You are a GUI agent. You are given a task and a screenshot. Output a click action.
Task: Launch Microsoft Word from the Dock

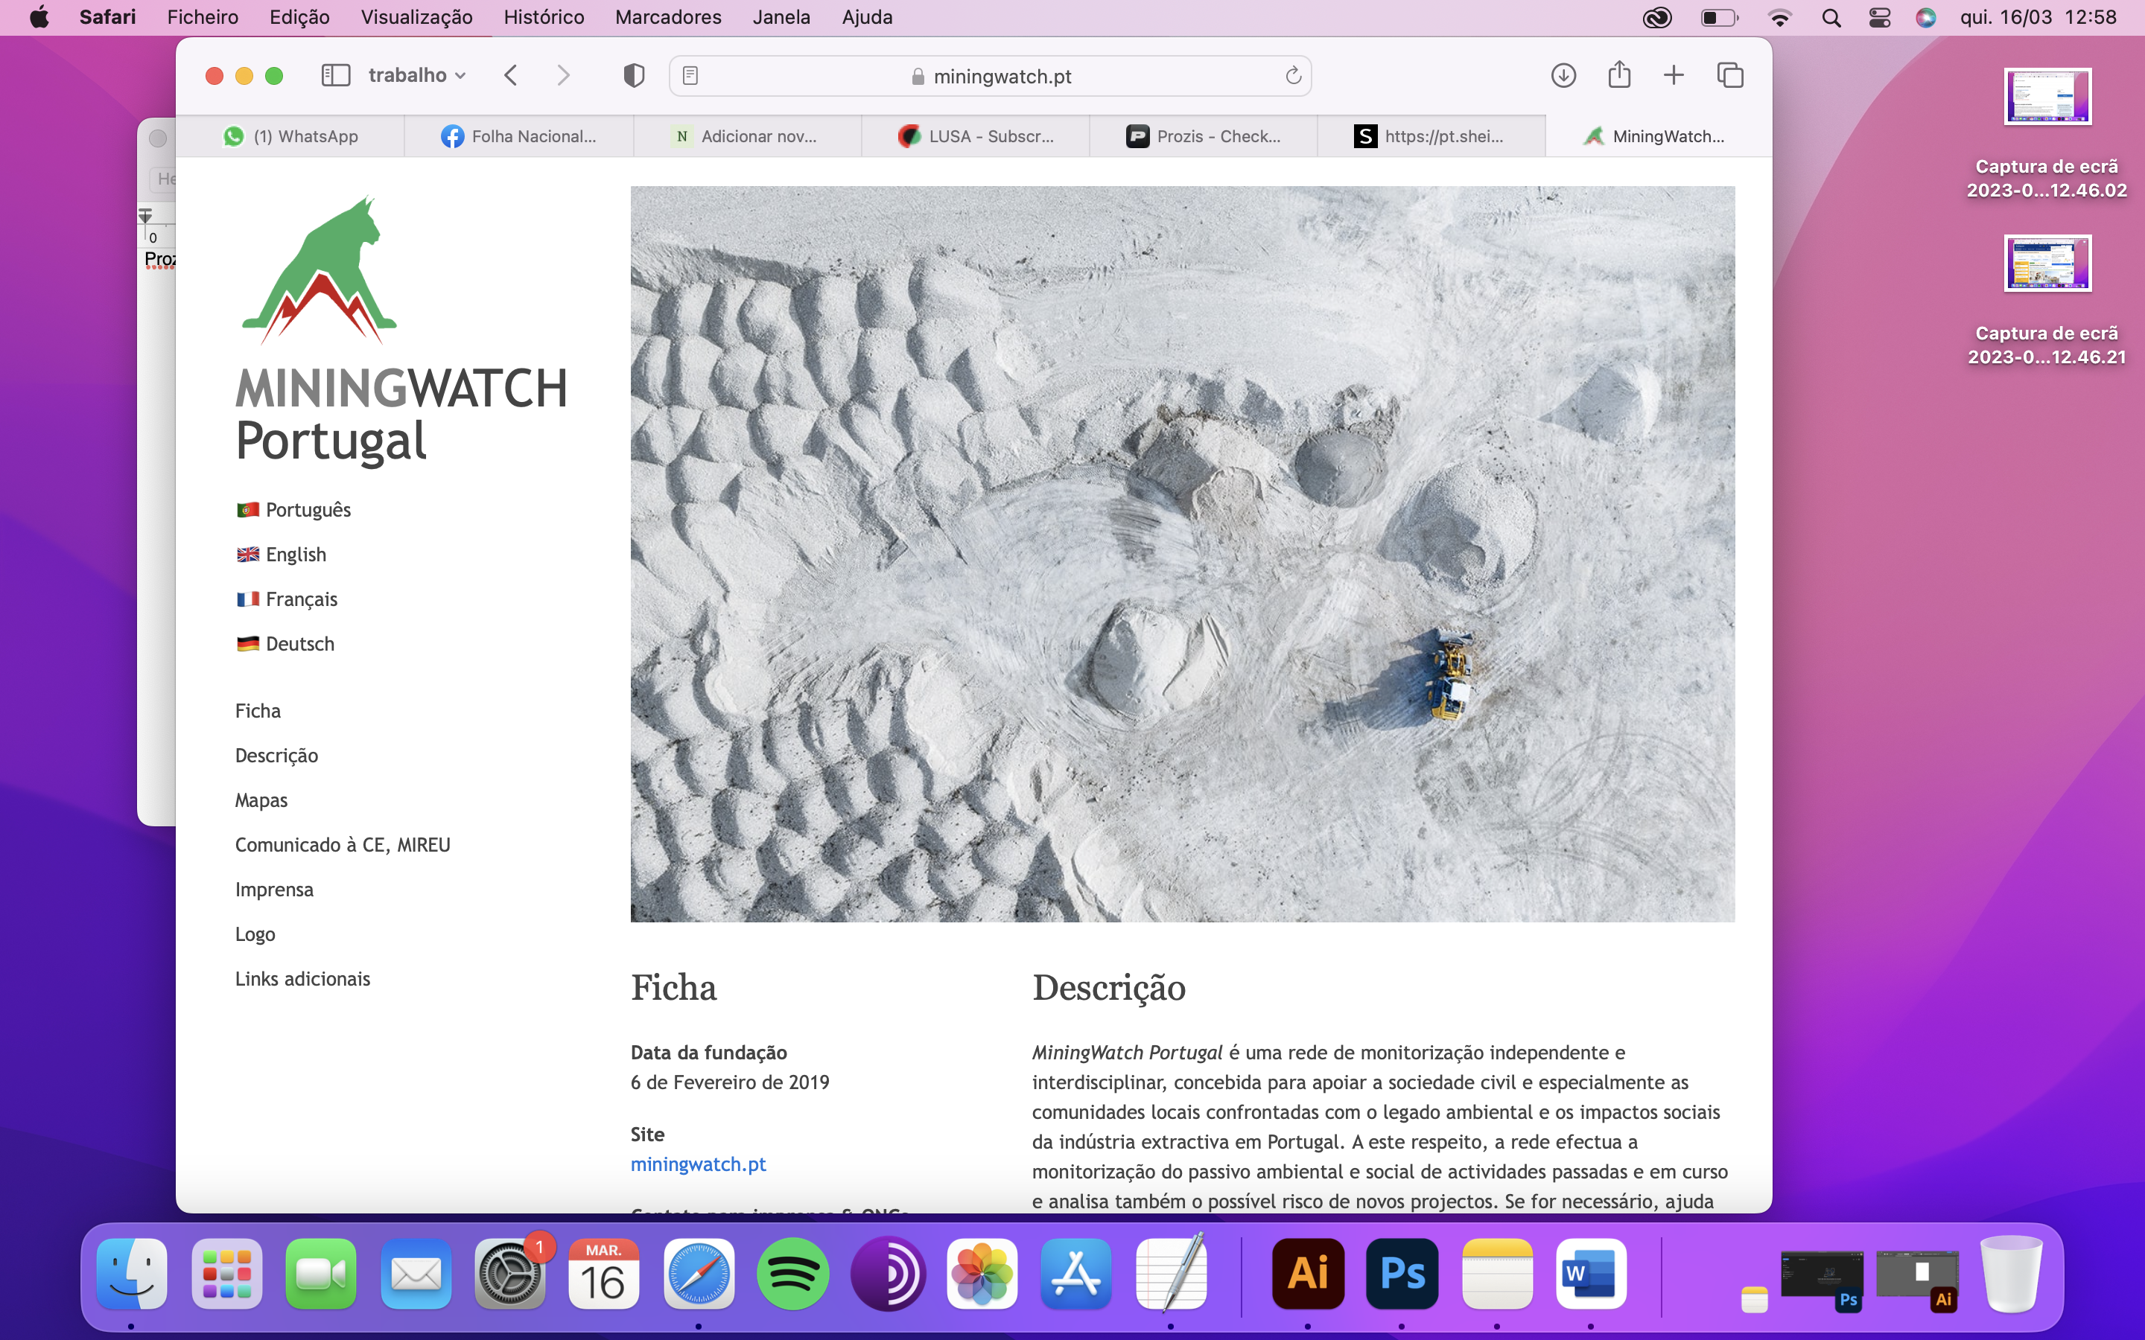coord(1591,1274)
